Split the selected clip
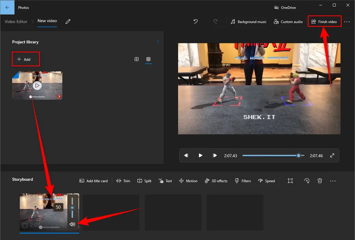The image size is (355, 240). [144, 181]
